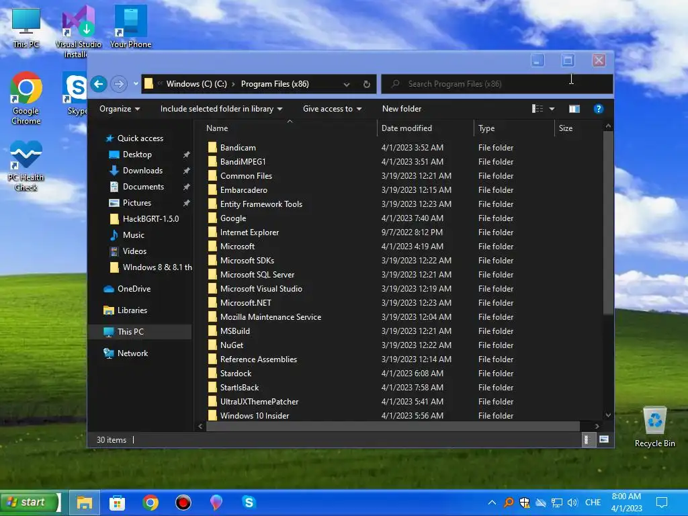This screenshot has width=688, height=516.
Task: Open Include selected folder in library menu
Action: (221, 109)
